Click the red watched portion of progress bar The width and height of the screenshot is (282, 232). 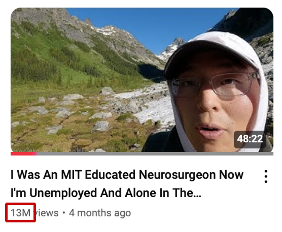[24, 154]
